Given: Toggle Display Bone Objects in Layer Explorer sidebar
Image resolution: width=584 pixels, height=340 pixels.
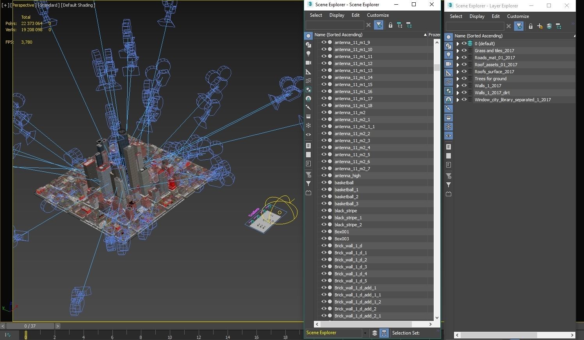Looking at the screenshot, I should 449,109.
